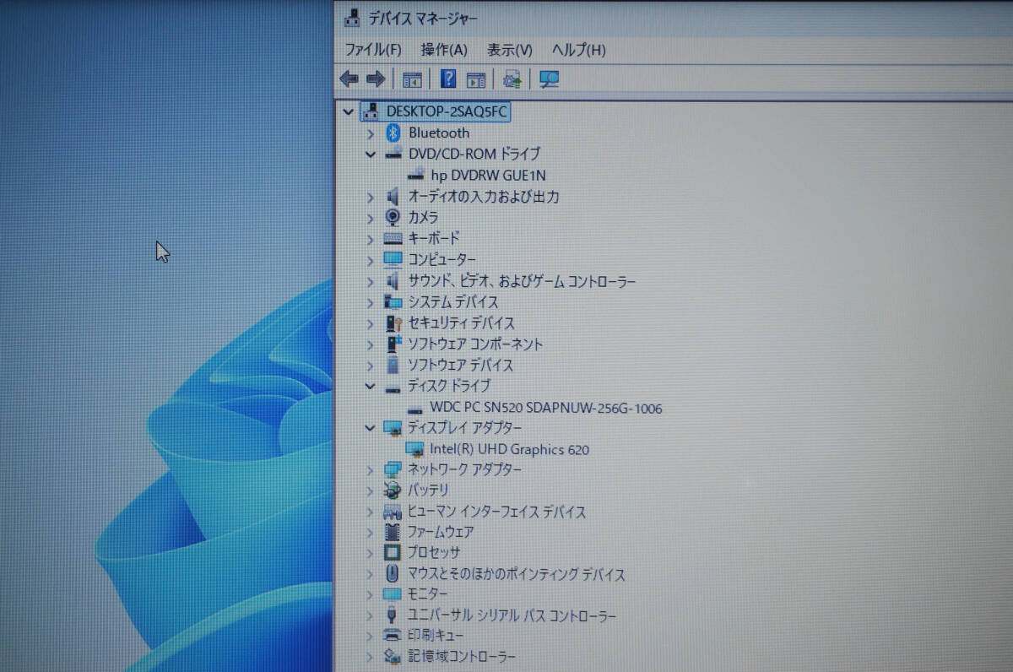Select the バッテリ row label
1013x672 pixels.
(429, 490)
